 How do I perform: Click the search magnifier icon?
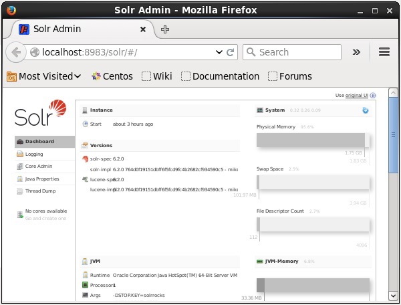click(x=251, y=52)
